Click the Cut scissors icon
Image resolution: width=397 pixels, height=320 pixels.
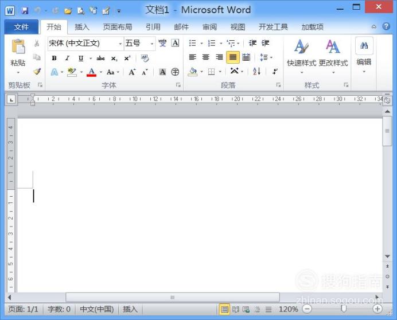pyautogui.click(x=37, y=43)
